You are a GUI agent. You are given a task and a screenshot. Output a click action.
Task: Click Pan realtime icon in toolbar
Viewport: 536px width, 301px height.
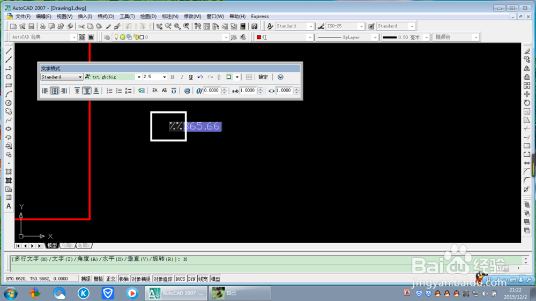159,26
